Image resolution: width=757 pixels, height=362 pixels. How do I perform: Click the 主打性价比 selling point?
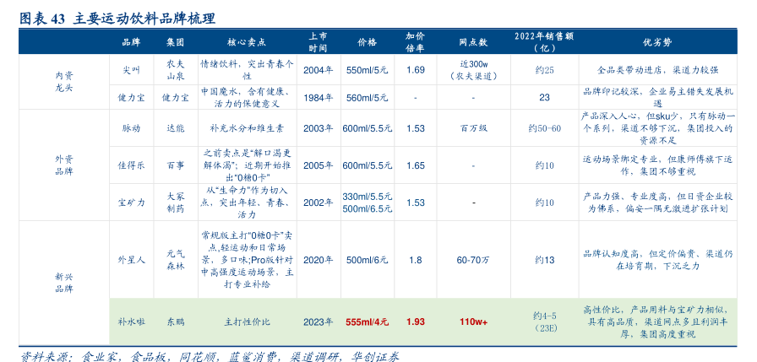(247, 321)
